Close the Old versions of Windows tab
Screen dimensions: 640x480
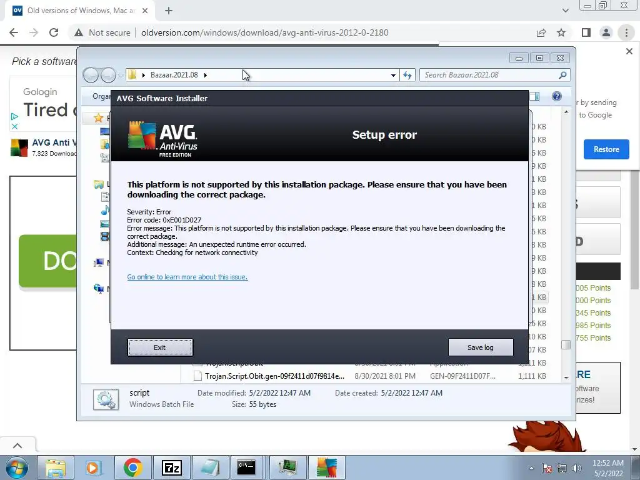145,11
